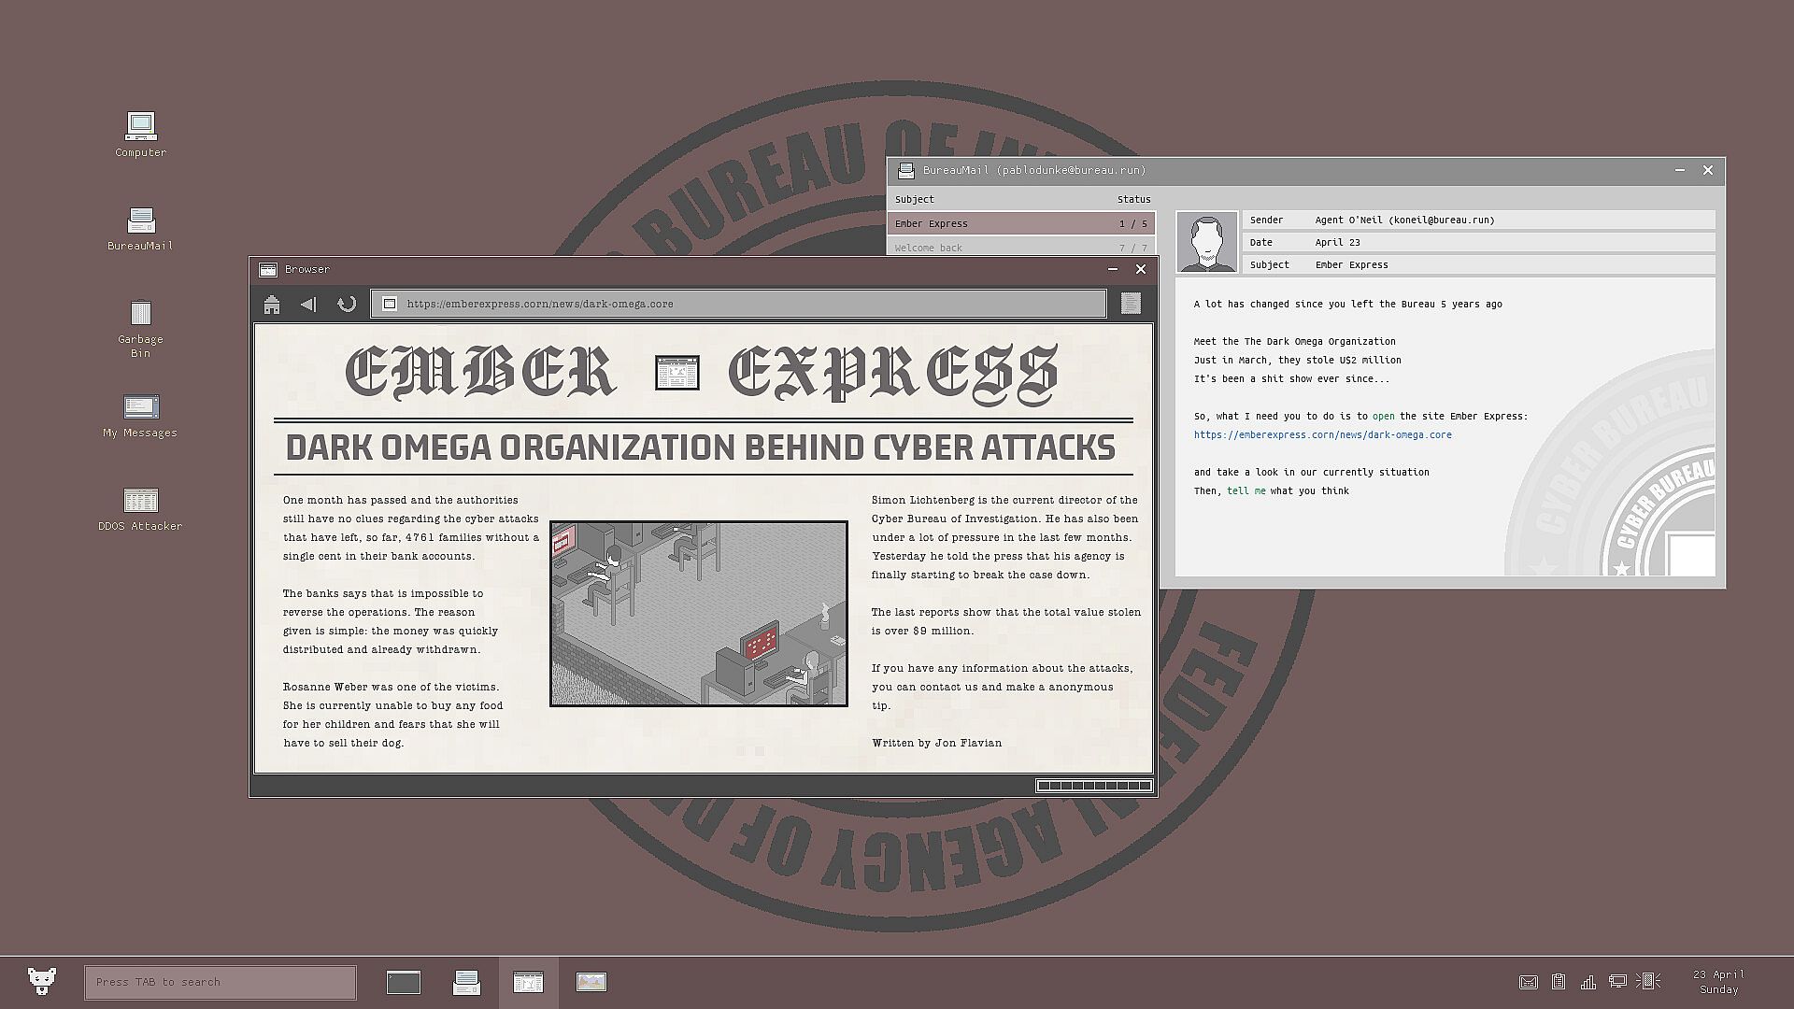The image size is (1794, 1009).
Task: Click the browser URL address bar
Action: coord(738,304)
